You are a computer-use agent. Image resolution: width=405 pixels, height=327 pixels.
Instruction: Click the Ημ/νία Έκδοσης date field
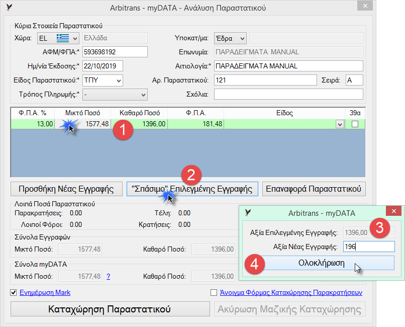click(x=103, y=66)
